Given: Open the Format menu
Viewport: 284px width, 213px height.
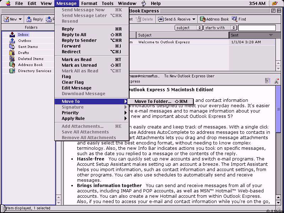Looking at the screenshot, I should coord(89,3).
